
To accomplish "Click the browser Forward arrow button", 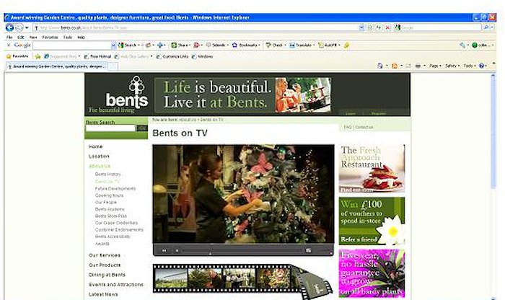I will pos(19,27).
